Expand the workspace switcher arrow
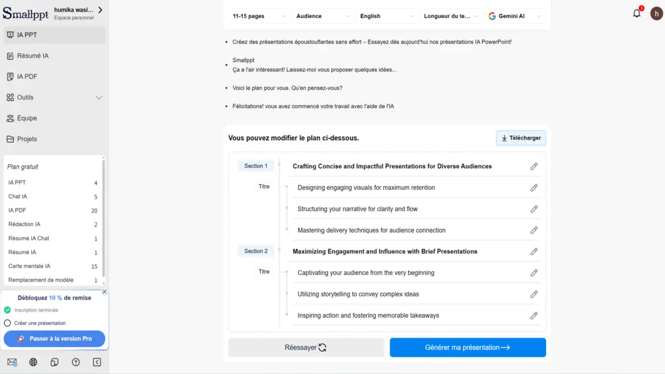This screenshot has width=665, height=374. [100, 10]
